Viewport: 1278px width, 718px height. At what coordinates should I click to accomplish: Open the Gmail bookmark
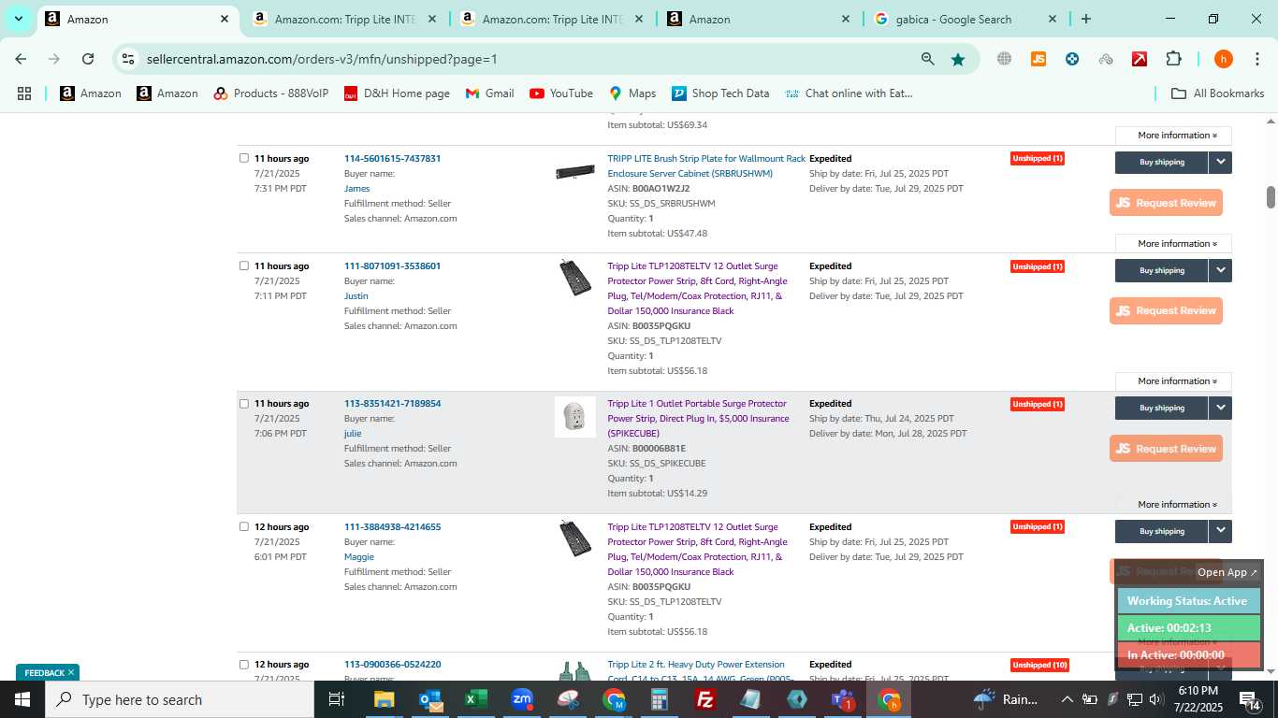(x=490, y=93)
